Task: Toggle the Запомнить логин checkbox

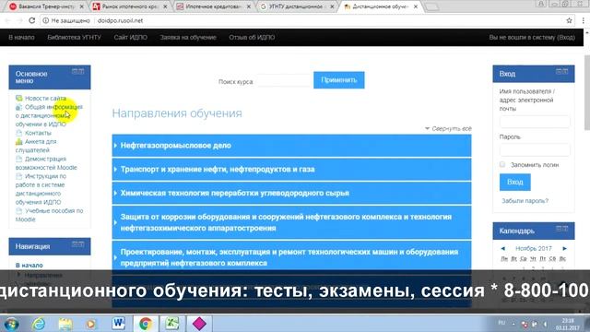Action: click(502, 164)
